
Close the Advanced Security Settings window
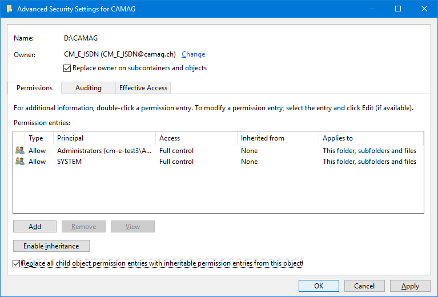coord(424,9)
